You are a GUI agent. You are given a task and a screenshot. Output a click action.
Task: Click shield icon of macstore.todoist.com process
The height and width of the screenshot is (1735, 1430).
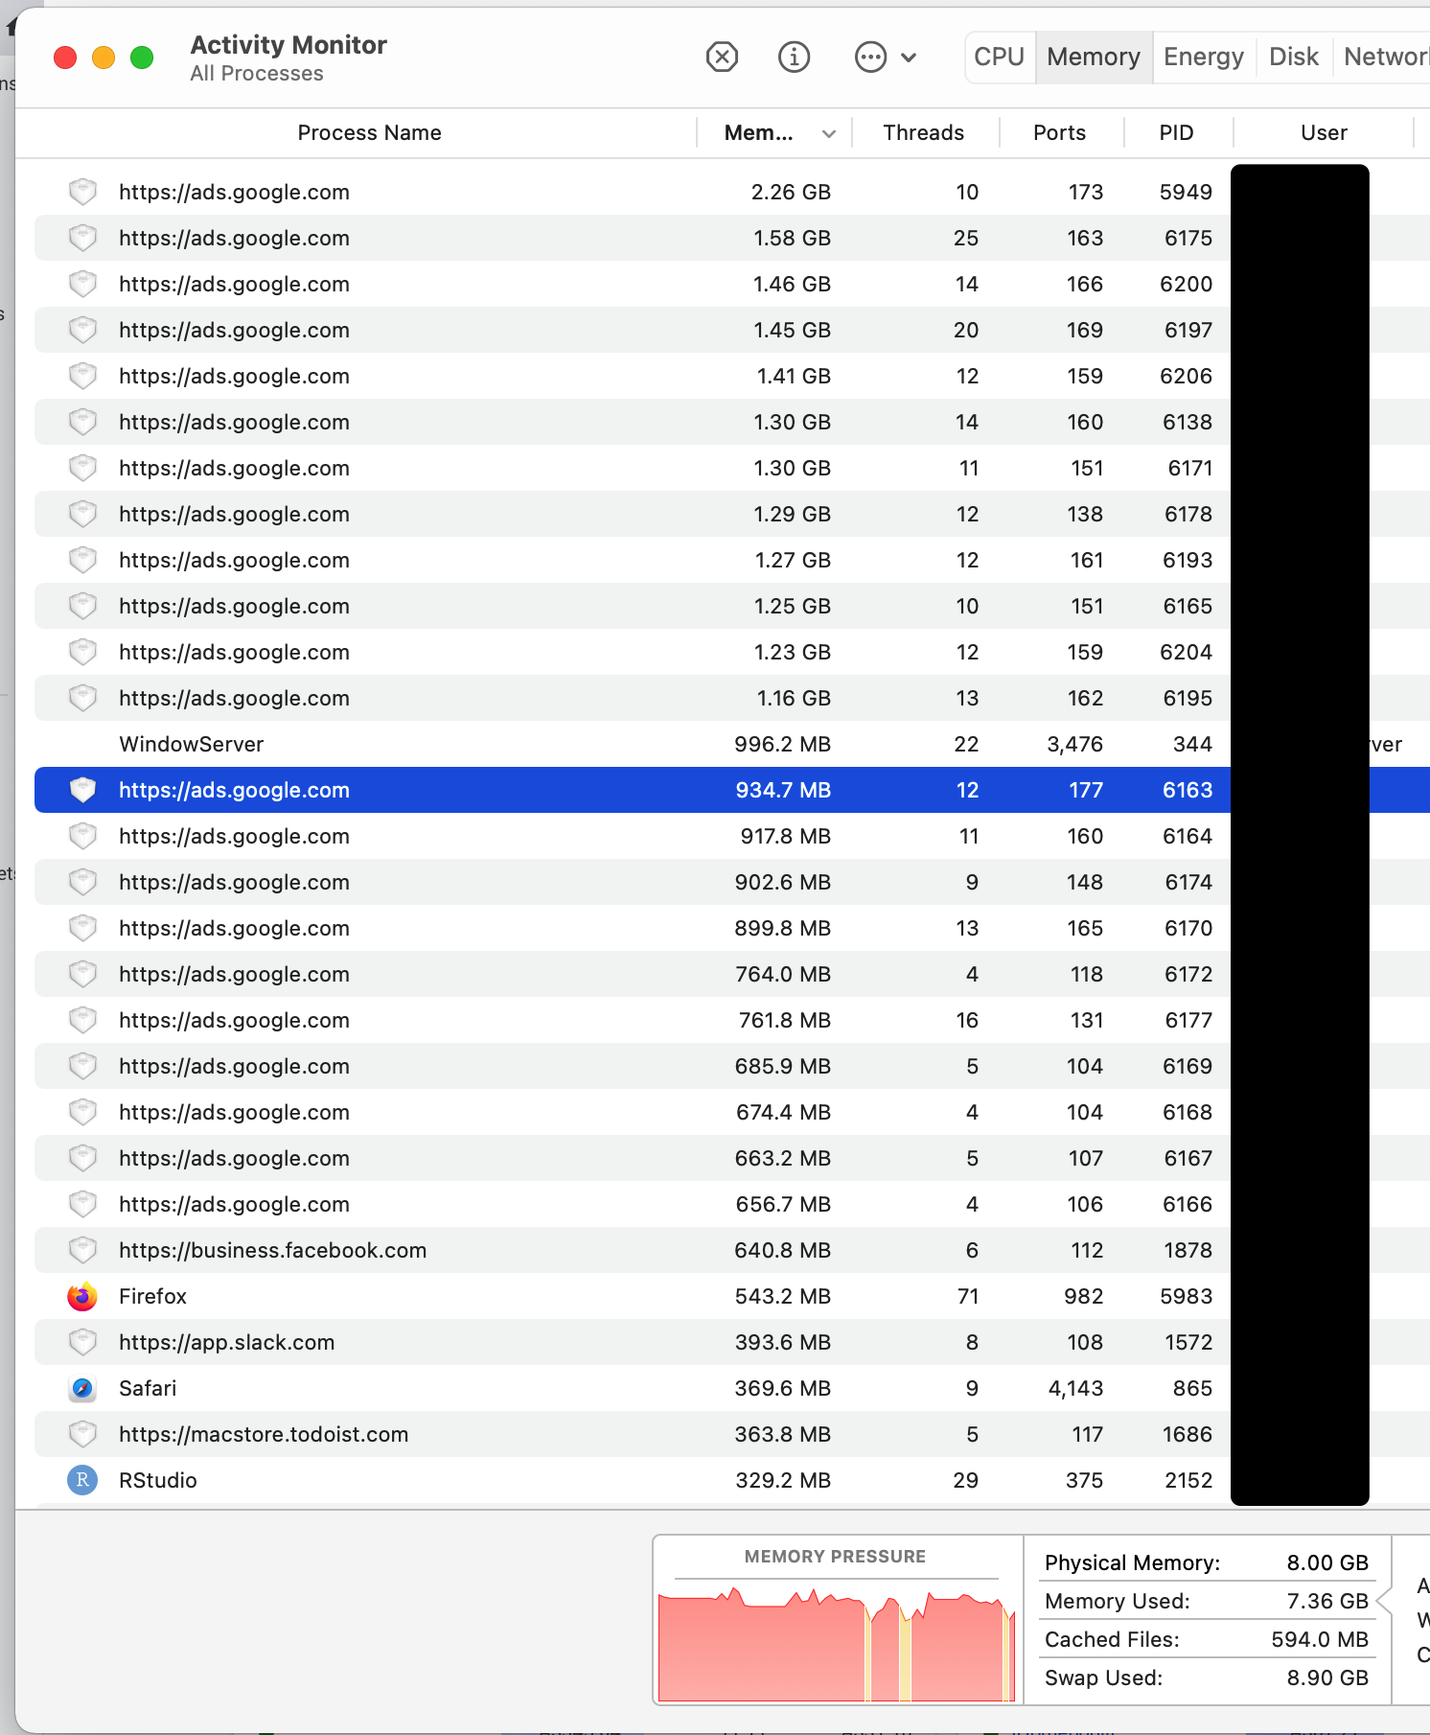83,1434
